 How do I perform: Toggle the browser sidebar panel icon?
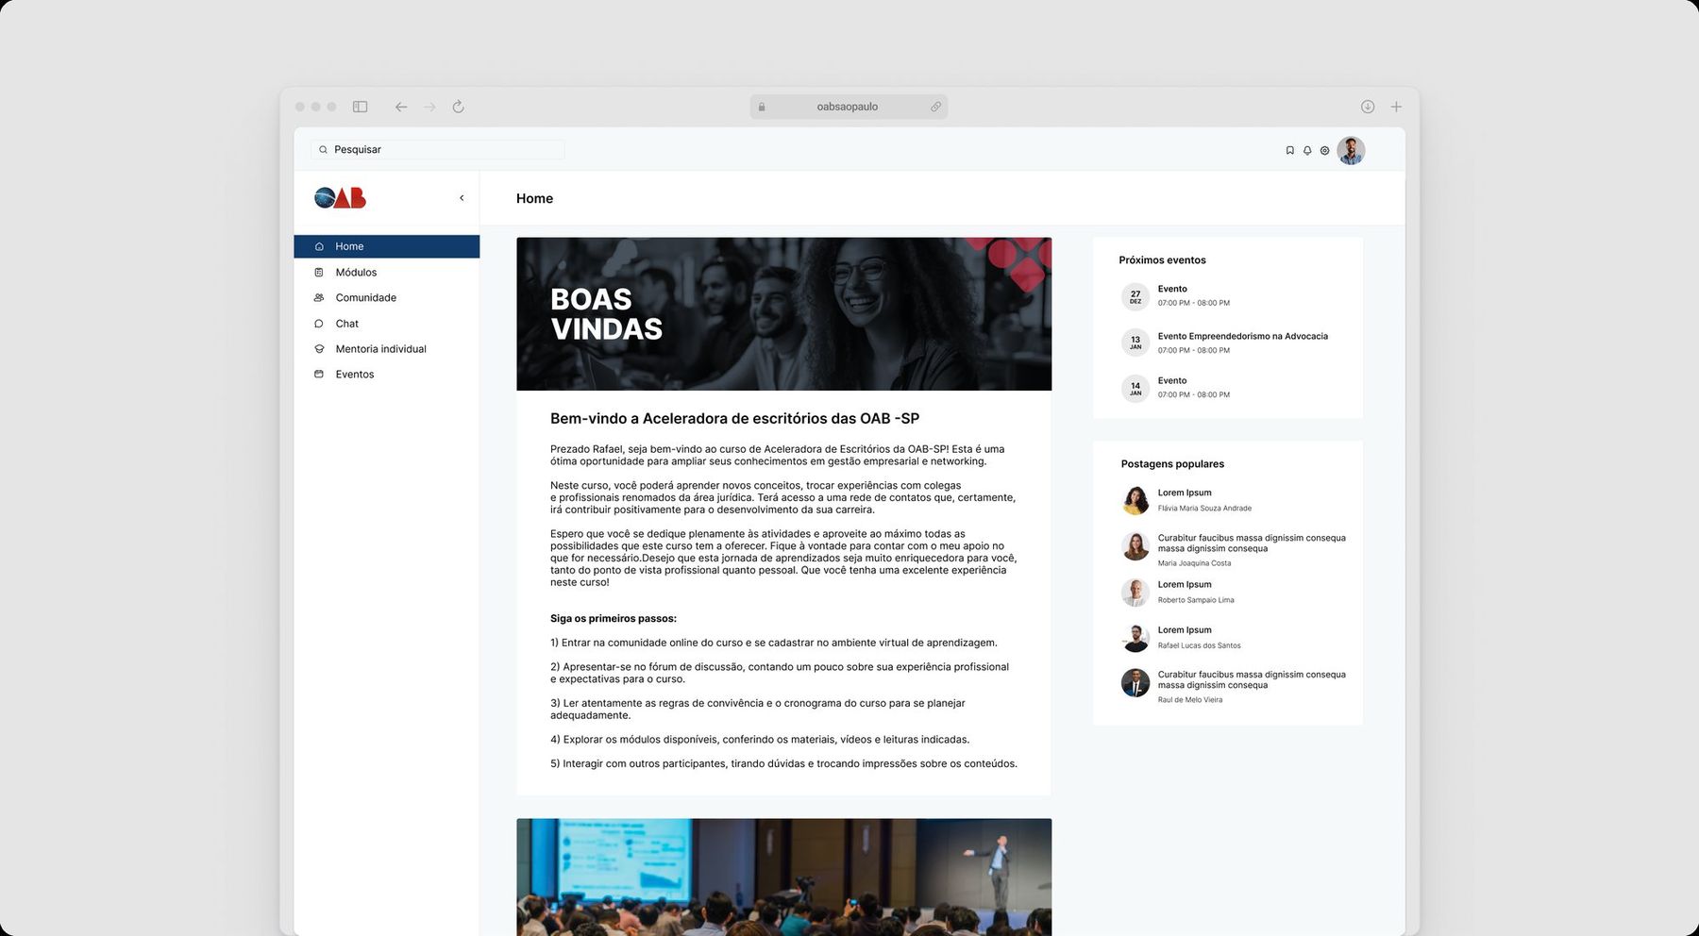[360, 107]
